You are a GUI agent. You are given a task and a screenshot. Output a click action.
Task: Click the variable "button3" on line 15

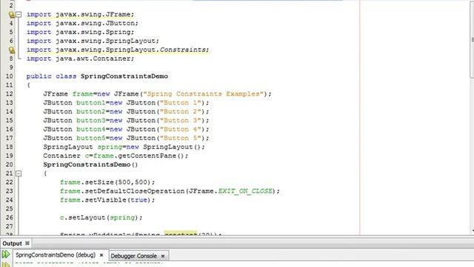tap(90, 120)
